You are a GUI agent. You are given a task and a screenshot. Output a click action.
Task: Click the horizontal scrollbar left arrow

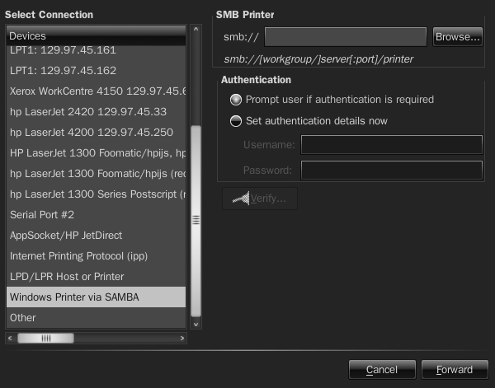click(x=10, y=339)
